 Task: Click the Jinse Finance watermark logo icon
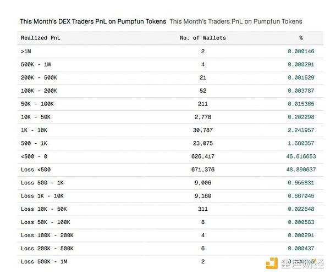pos(272,263)
